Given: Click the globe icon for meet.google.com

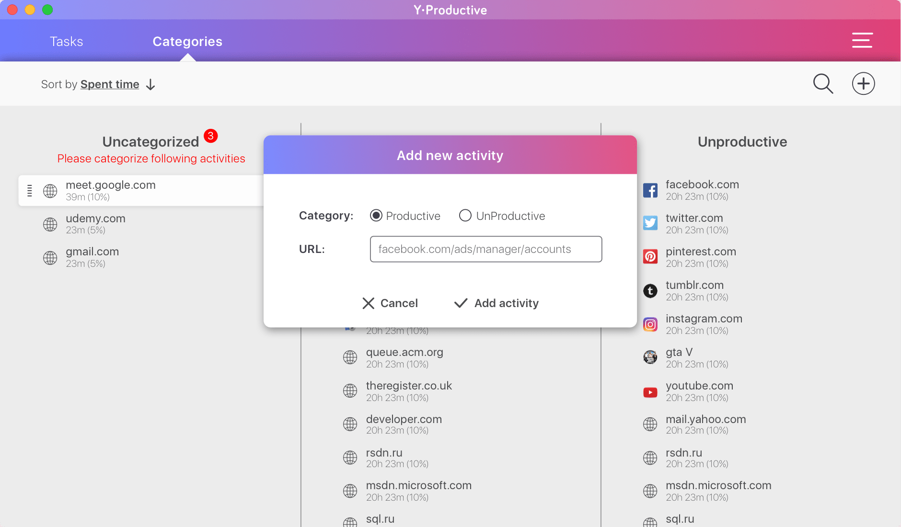Looking at the screenshot, I should click(x=50, y=191).
